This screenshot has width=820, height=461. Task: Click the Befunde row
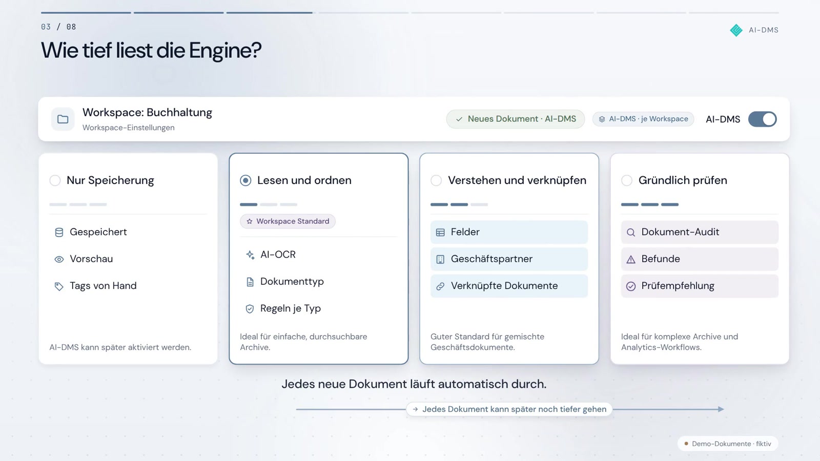pyautogui.click(x=700, y=259)
